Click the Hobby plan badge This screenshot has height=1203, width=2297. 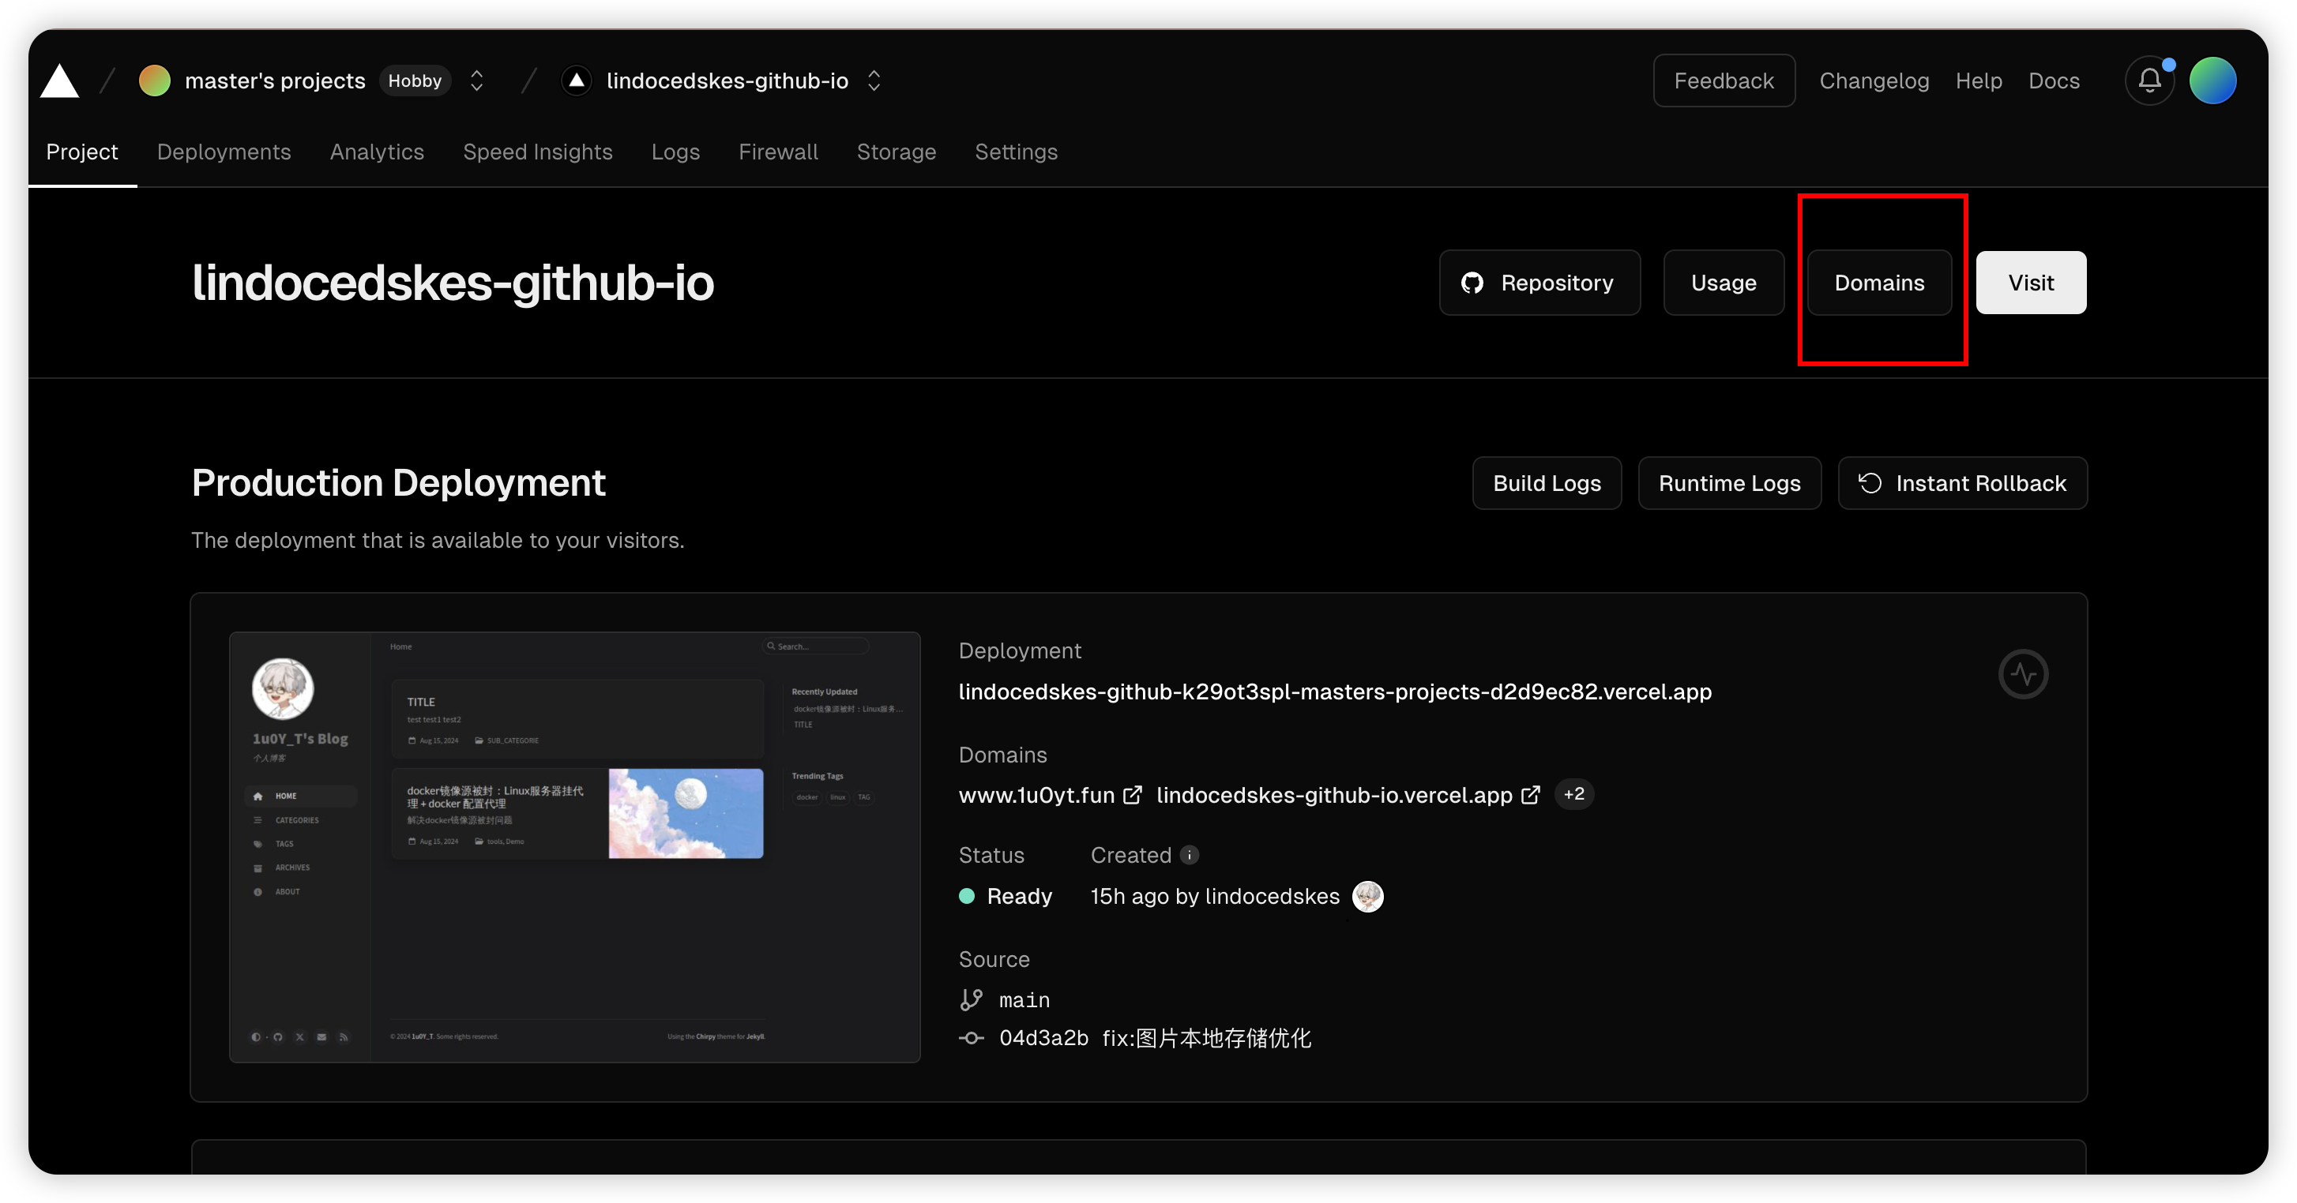[x=415, y=81]
